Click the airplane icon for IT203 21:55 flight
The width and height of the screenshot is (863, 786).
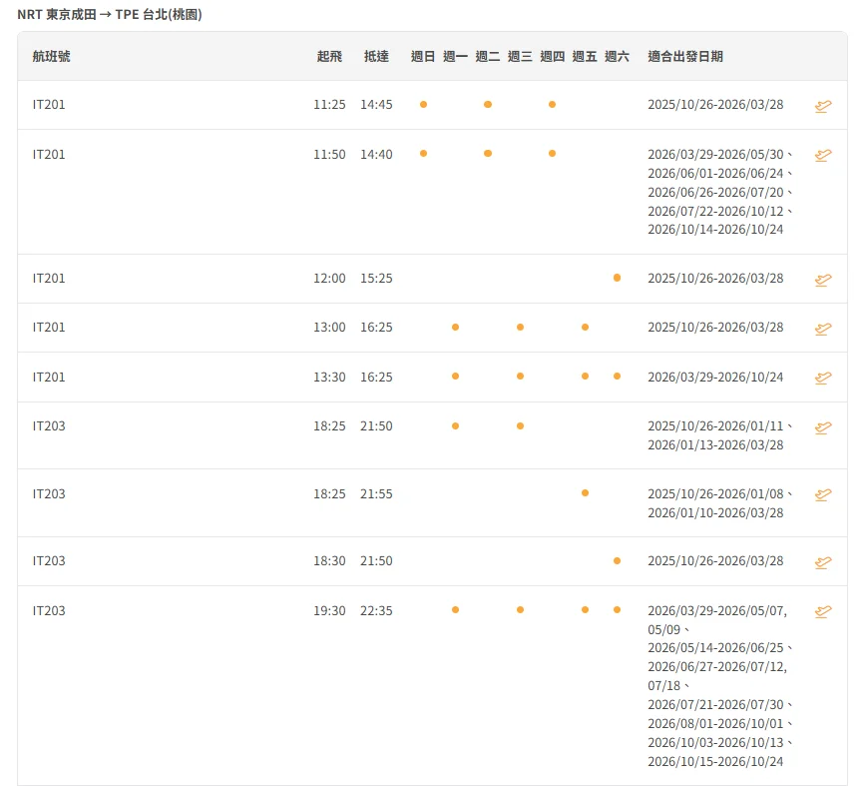tap(823, 494)
